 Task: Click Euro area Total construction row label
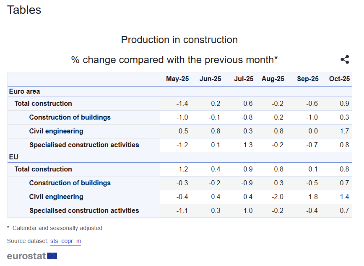click(x=43, y=103)
